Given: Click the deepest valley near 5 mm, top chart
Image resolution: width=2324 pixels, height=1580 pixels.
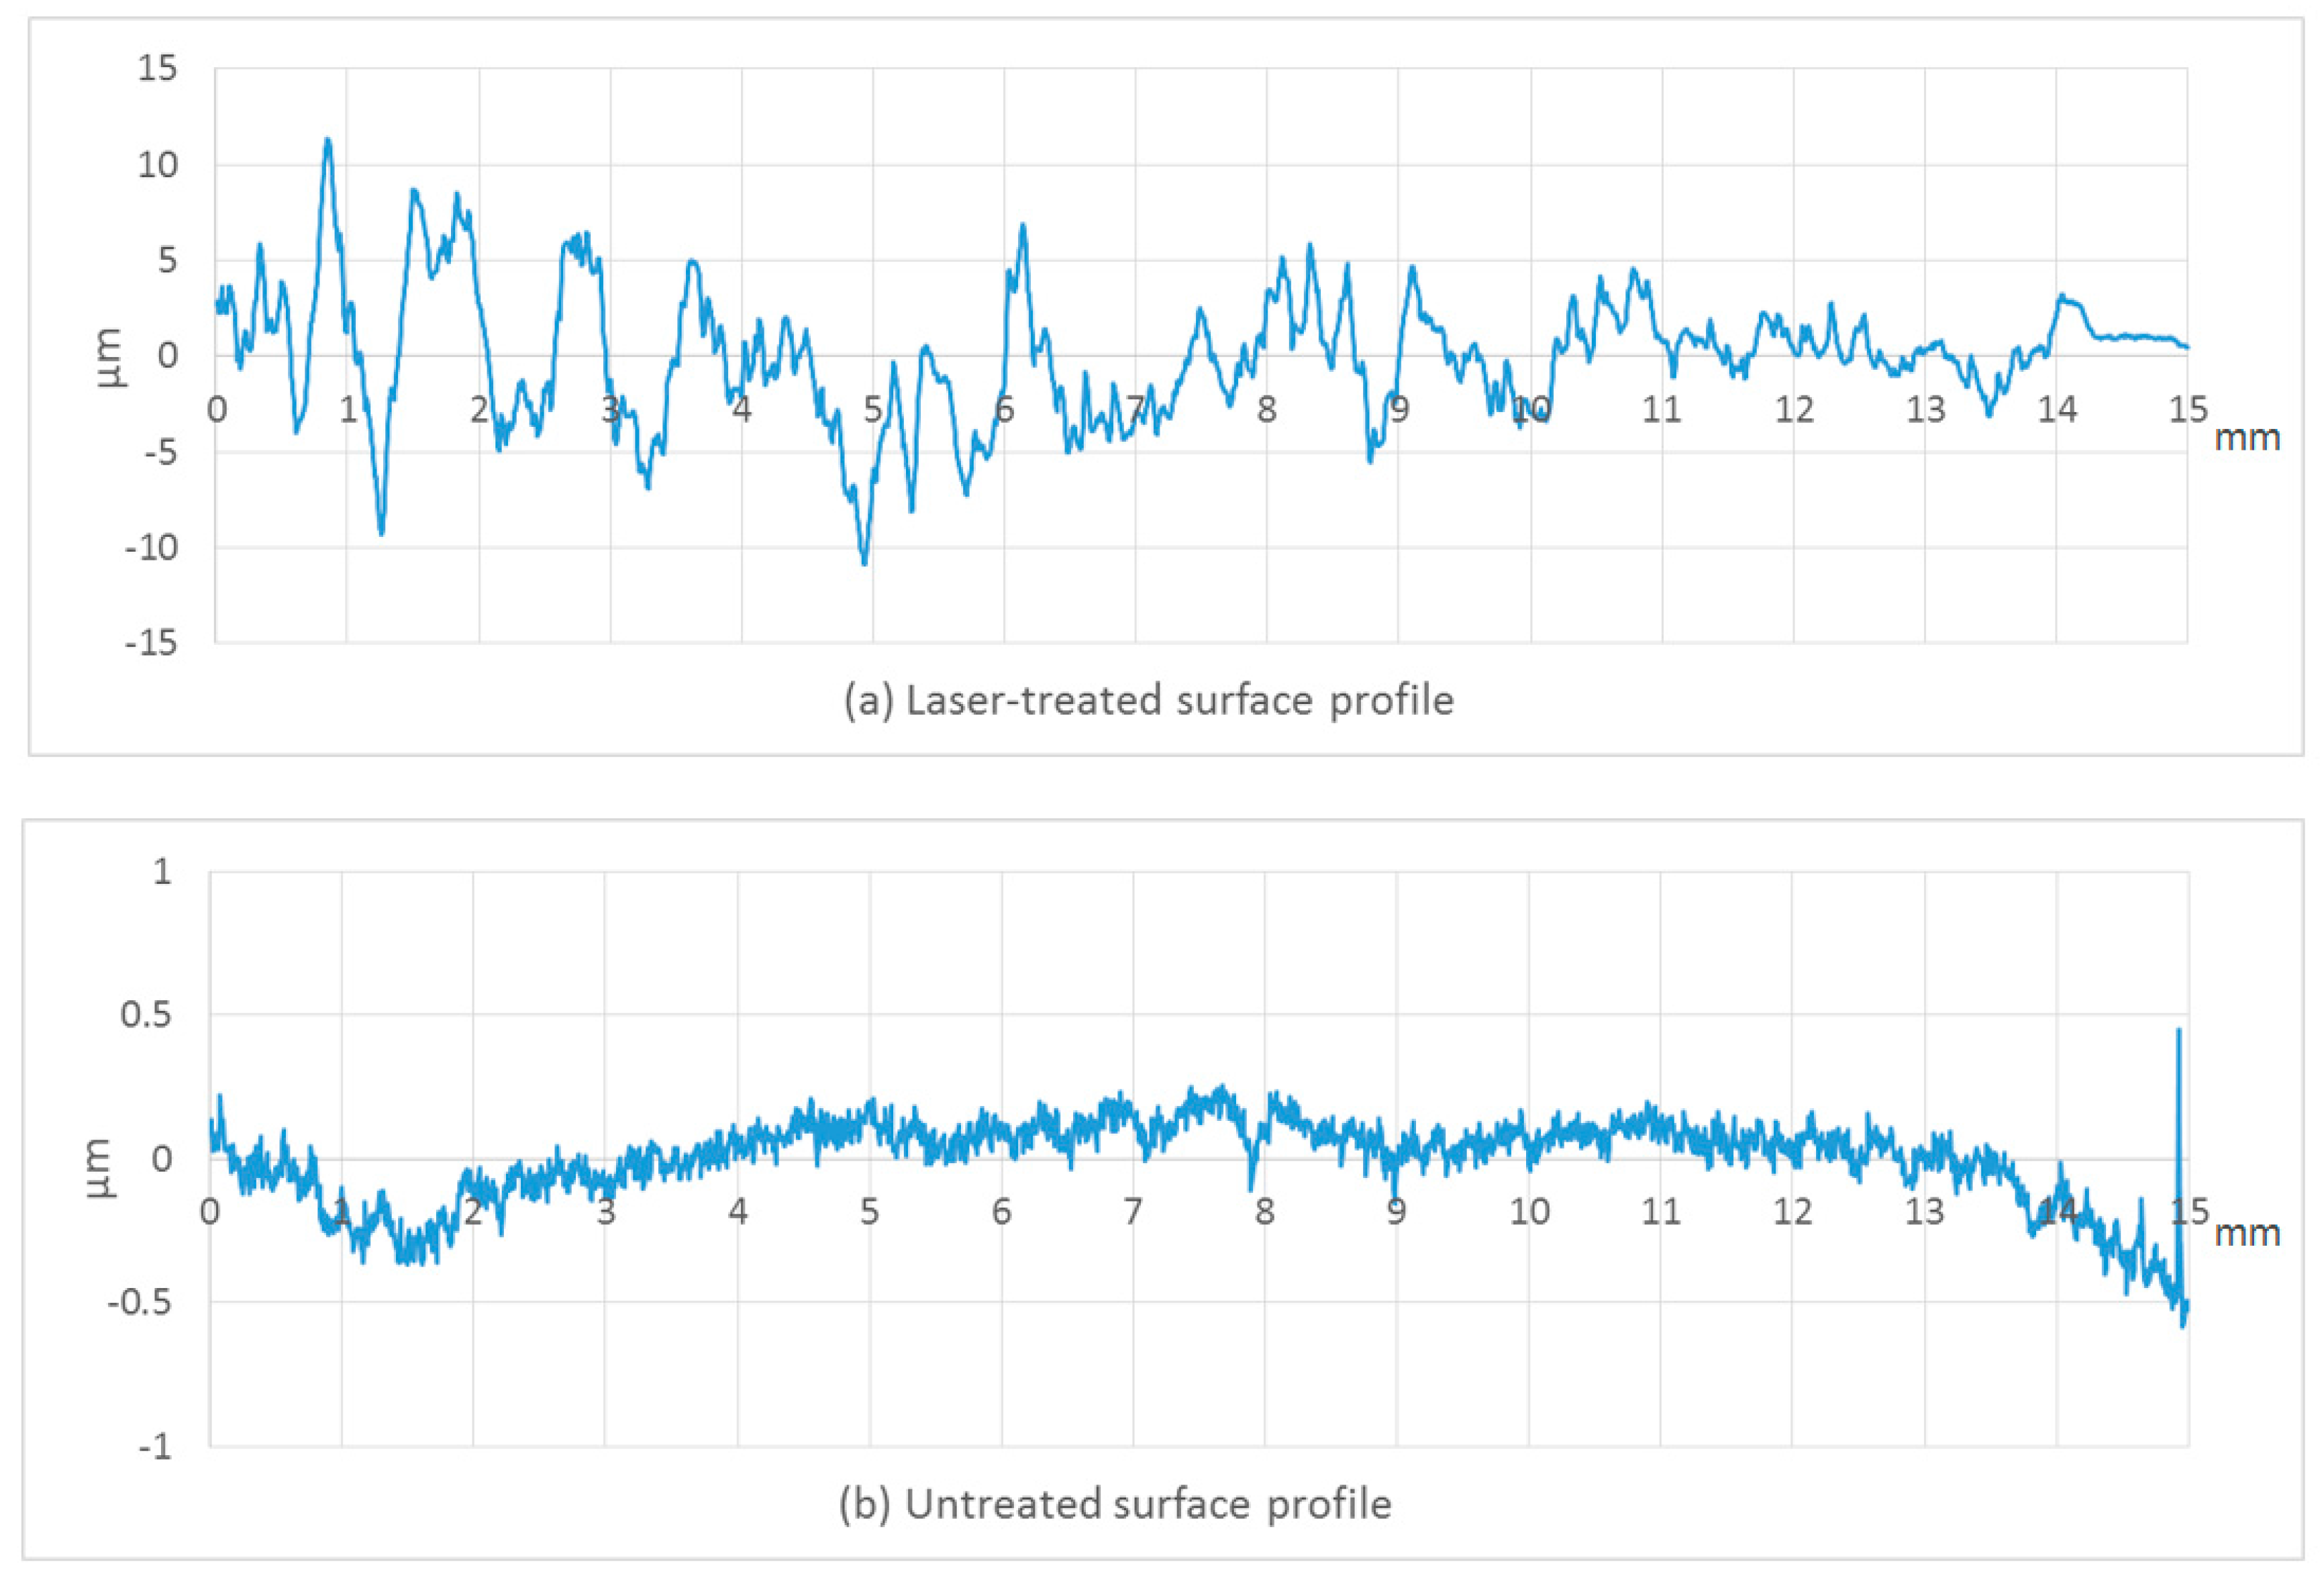Looking at the screenshot, I should [x=865, y=560].
